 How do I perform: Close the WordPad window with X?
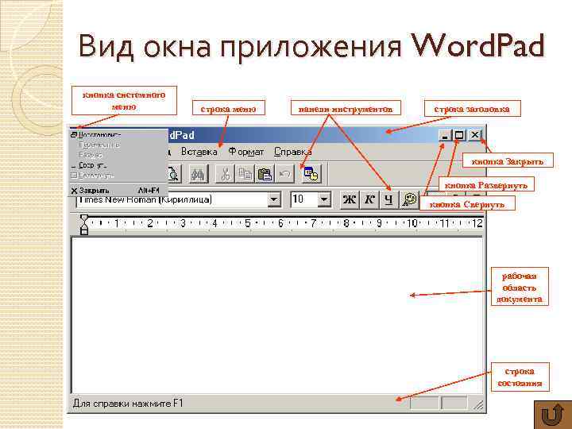[475, 135]
